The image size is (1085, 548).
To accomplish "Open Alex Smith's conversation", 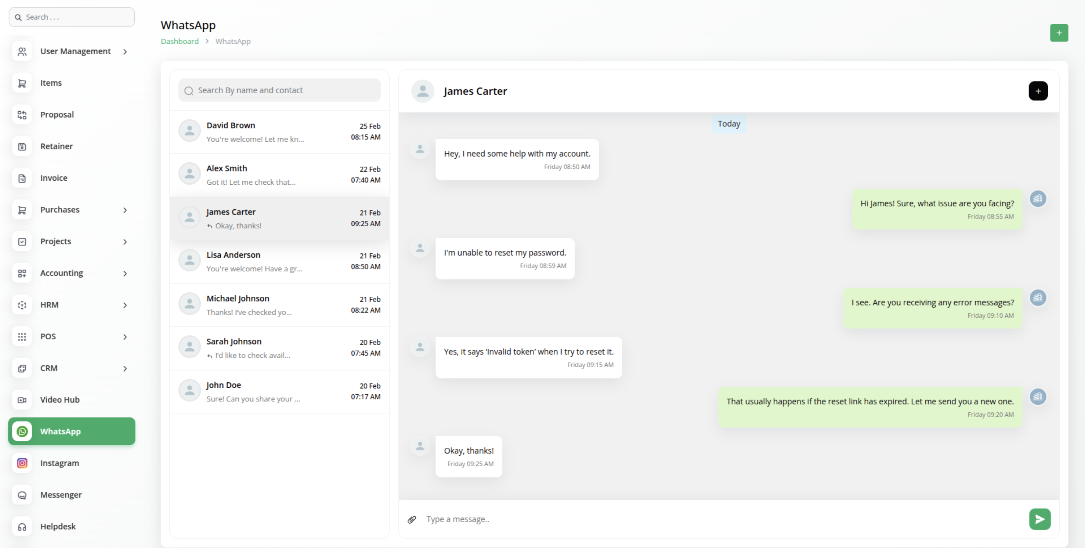I will tap(279, 175).
